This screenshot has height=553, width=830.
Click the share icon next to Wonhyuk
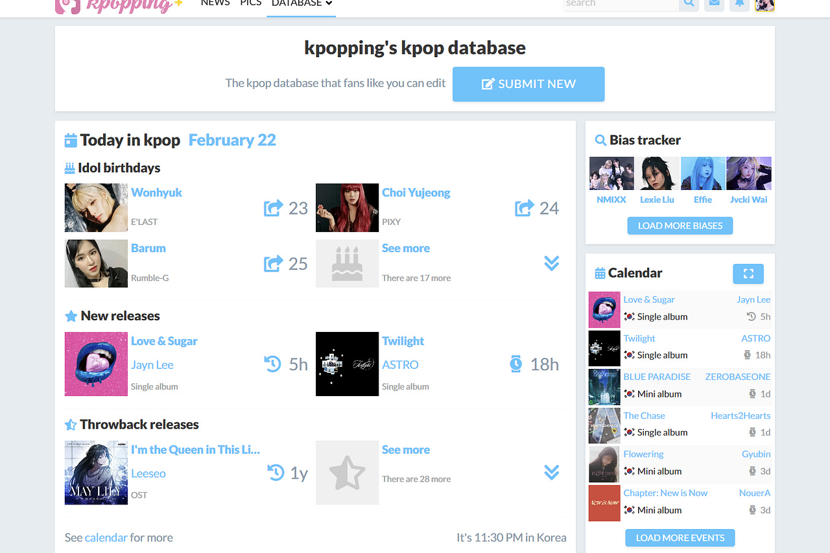pos(272,207)
